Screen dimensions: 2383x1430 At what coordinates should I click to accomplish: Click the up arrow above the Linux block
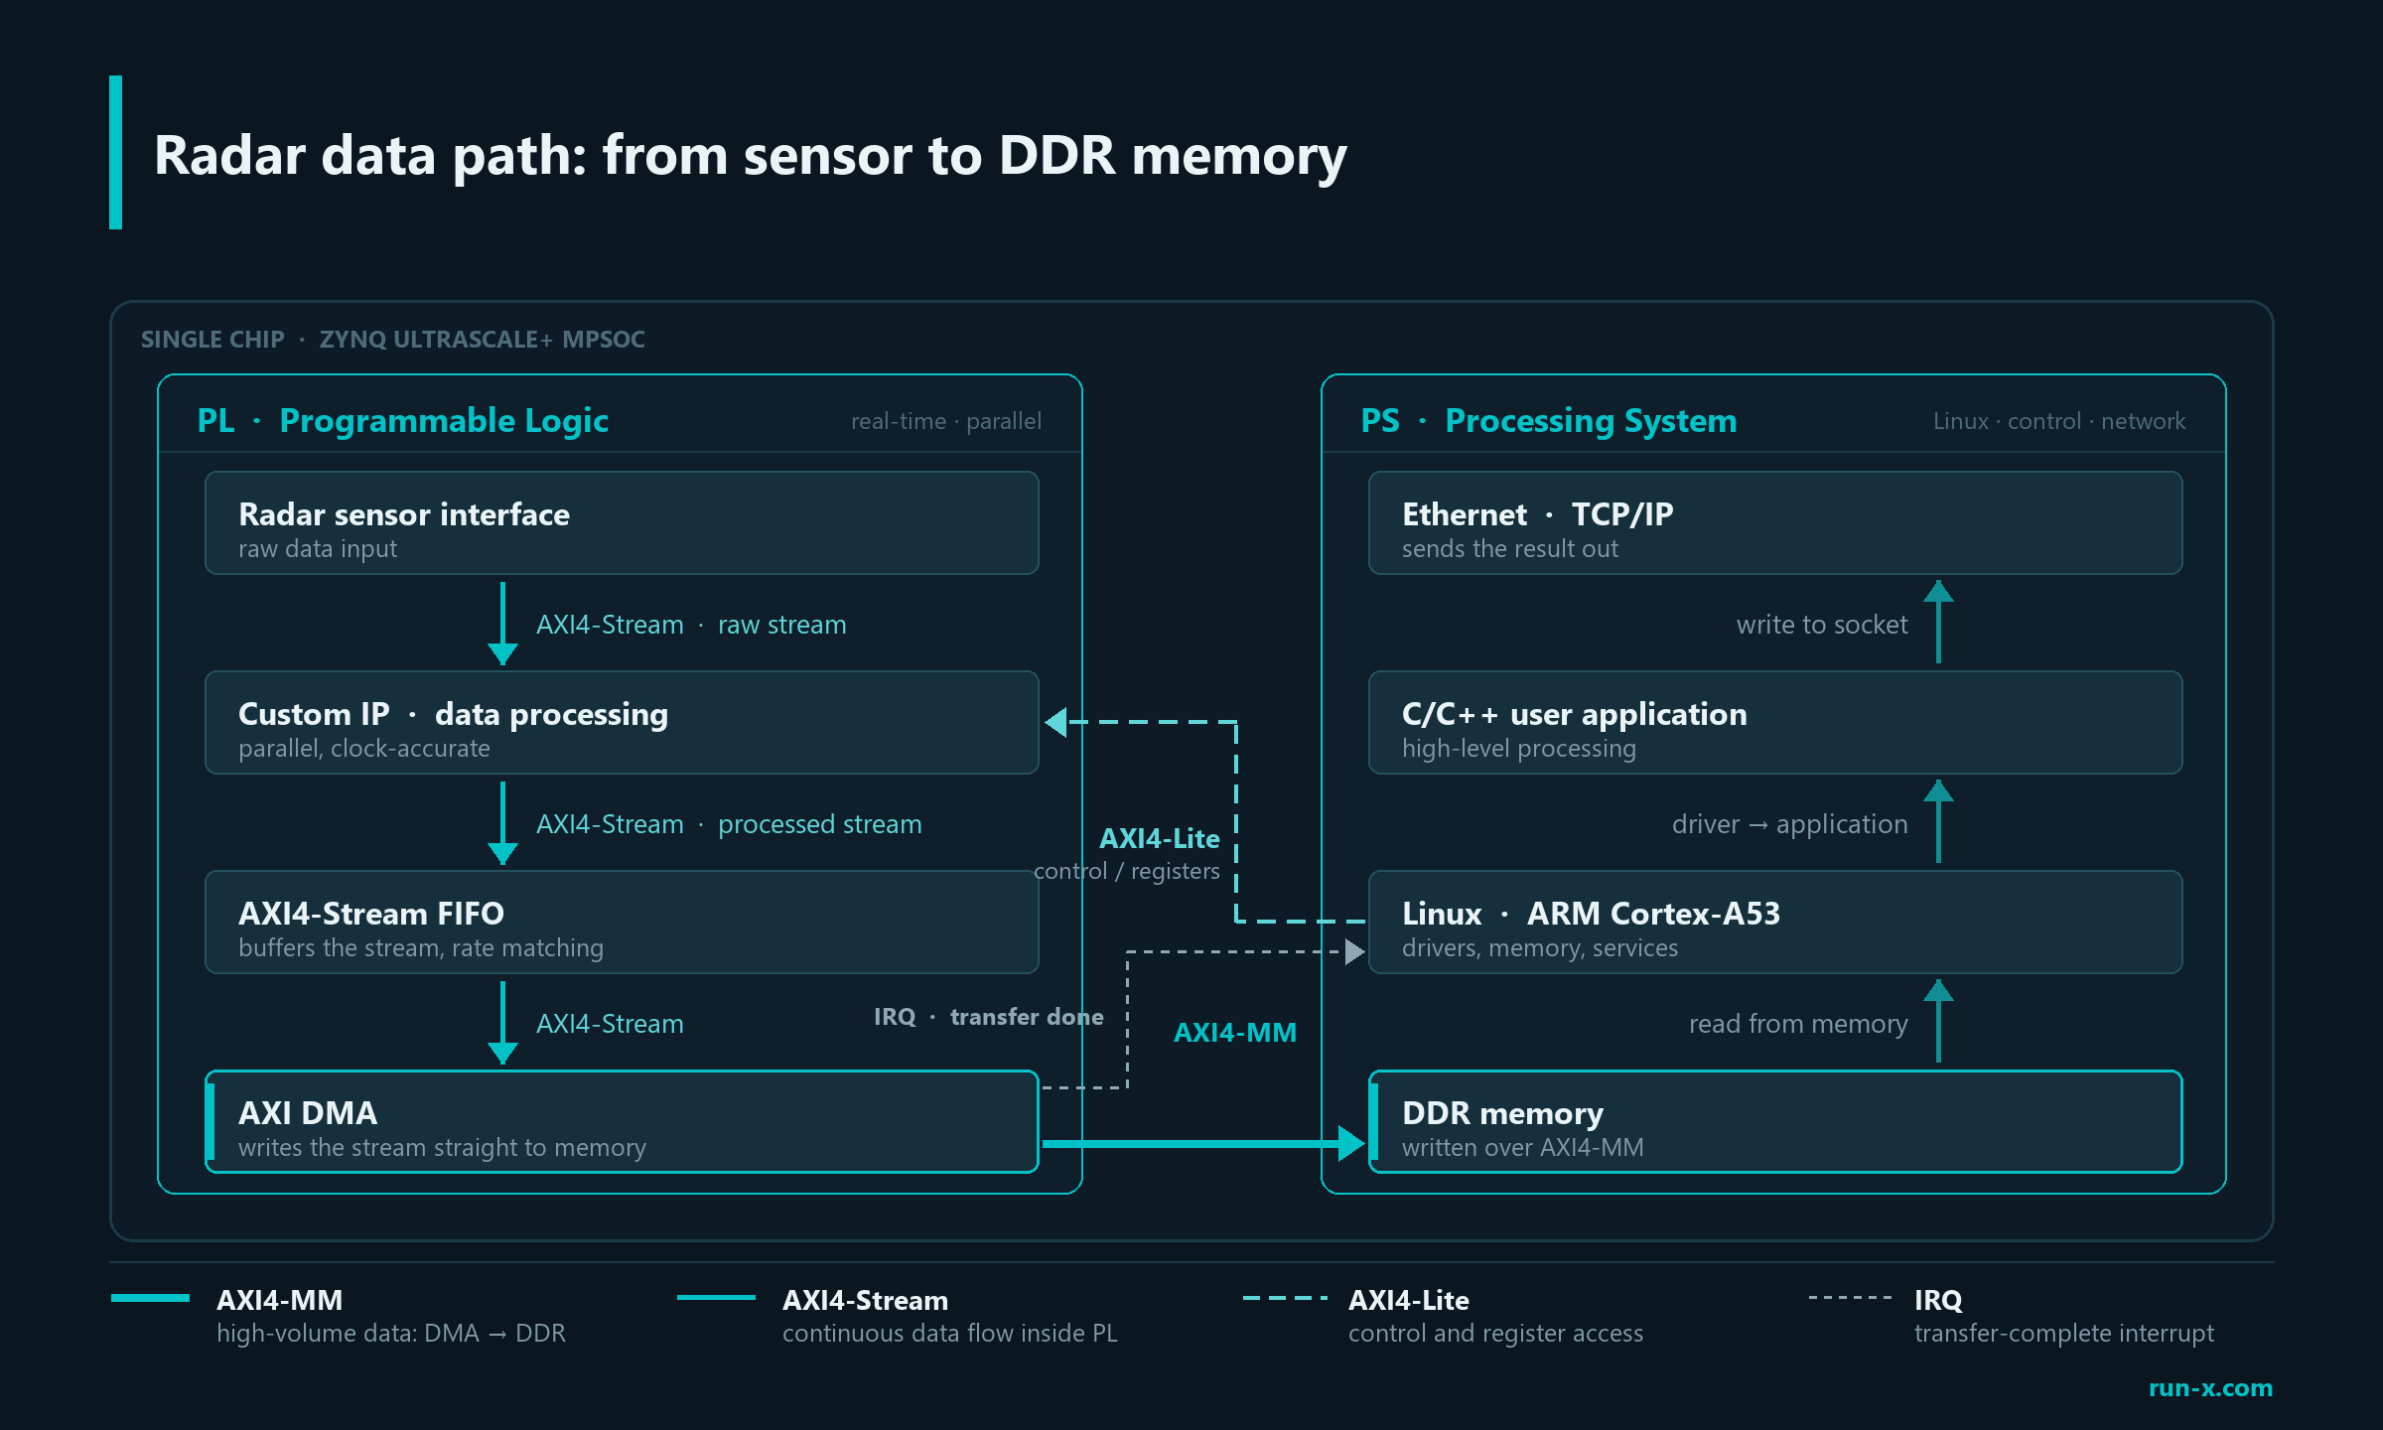tap(1938, 821)
